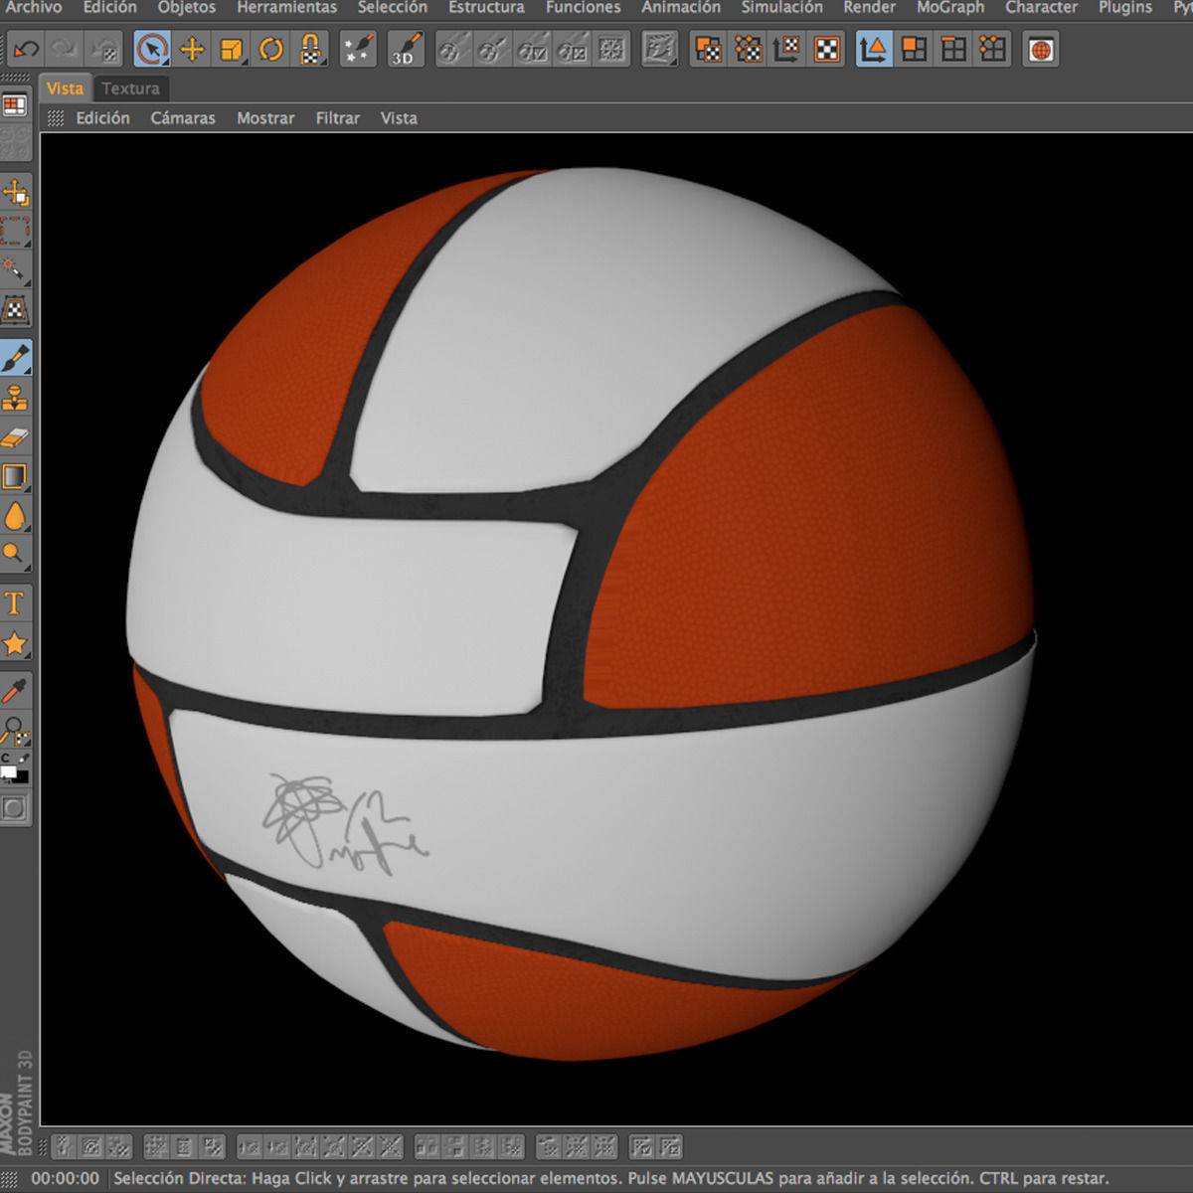Select the dashed rectangle Selection tool
1193x1193 pixels.
click(15, 233)
